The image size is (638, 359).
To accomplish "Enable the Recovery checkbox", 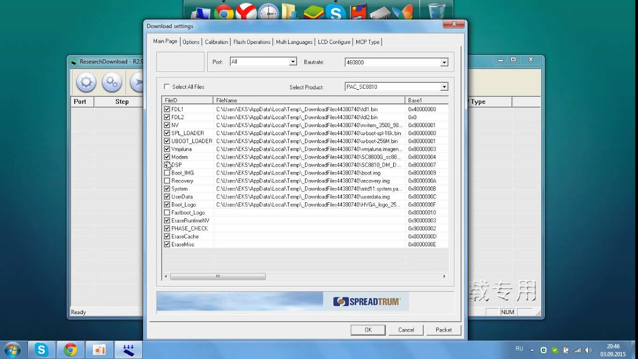I will 167,181.
